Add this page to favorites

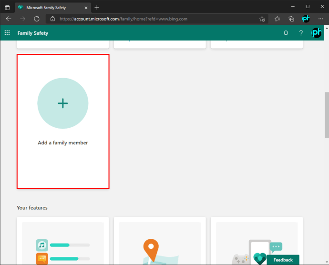coord(262,19)
